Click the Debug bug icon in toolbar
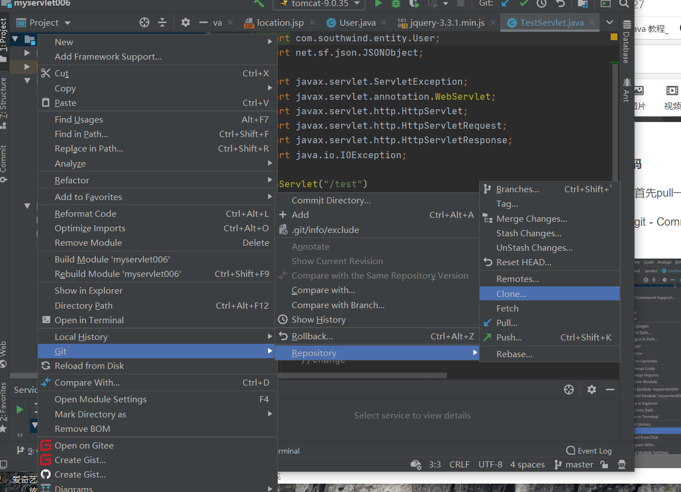Viewport: 681px width, 492px height. click(x=395, y=4)
